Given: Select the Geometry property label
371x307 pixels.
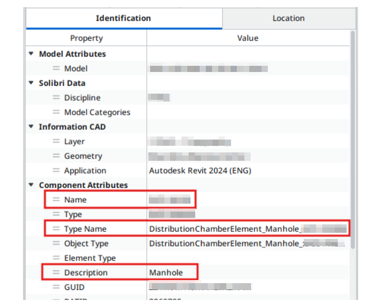Looking at the screenshot, I should tap(83, 156).
